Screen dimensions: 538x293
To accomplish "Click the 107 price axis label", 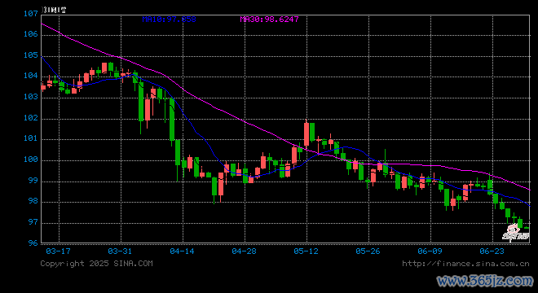I will point(30,14).
